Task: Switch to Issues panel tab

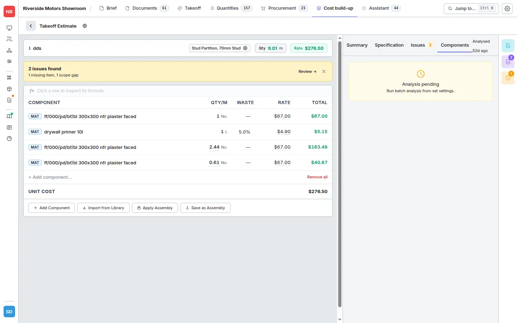Action: click(422, 45)
